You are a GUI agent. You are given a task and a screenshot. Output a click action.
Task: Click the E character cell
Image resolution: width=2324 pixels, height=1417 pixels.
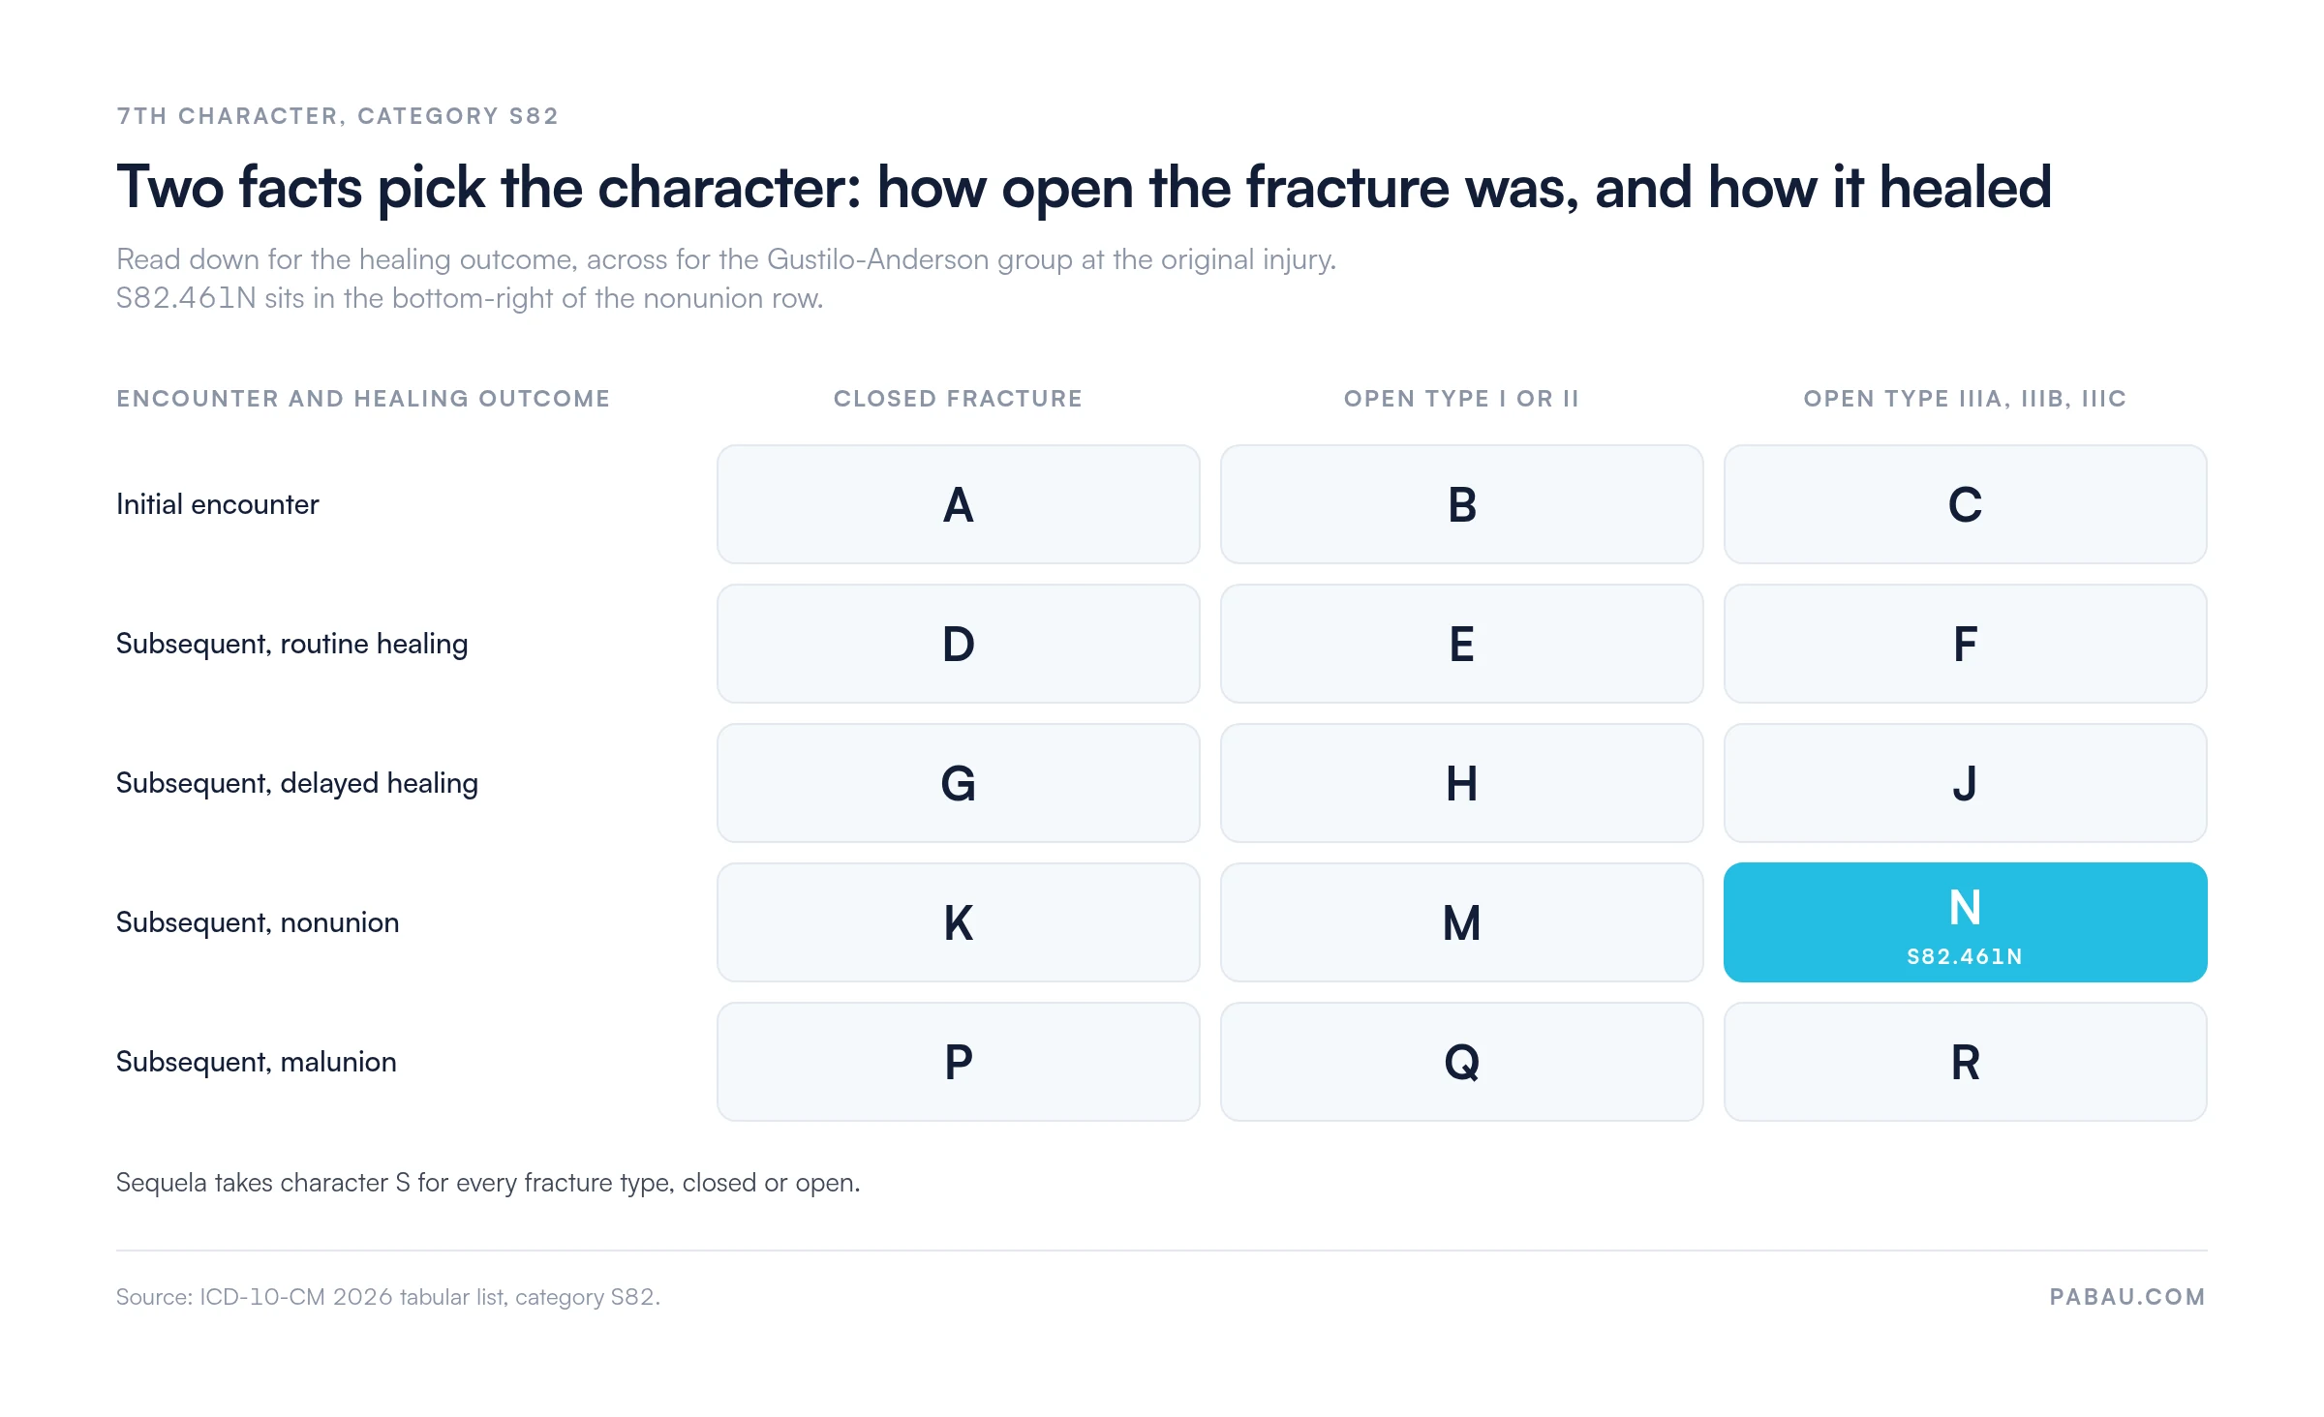[x=1461, y=644]
